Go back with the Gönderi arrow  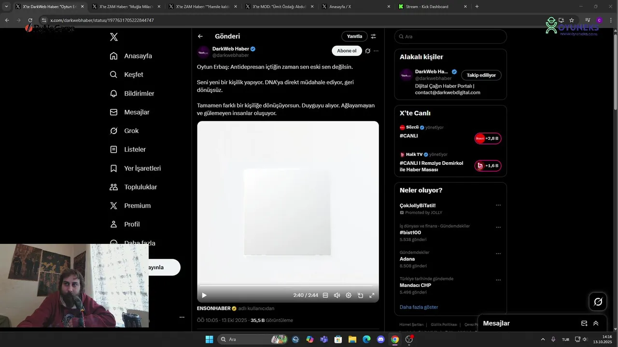click(200, 36)
